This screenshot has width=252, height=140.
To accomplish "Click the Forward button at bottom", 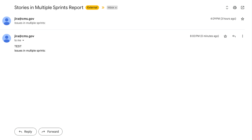I will pyautogui.click(x=51, y=131).
